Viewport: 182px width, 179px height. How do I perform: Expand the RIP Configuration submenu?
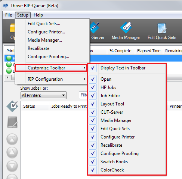pos(51,79)
